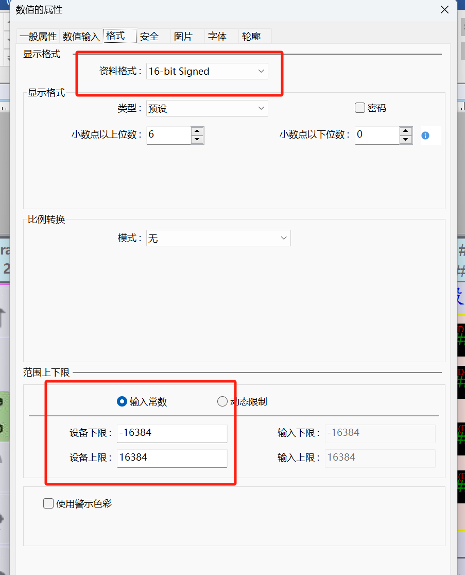Enable the 使用警示色彩 checkbox
465x575 pixels.
[48, 503]
